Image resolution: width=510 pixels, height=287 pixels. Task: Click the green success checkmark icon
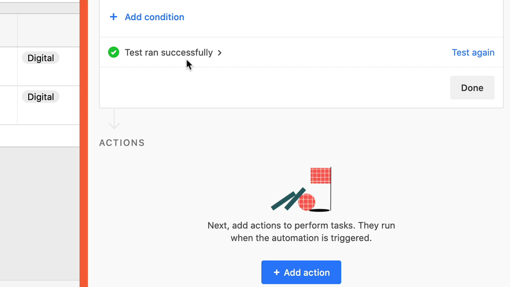pyautogui.click(x=113, y=52)
